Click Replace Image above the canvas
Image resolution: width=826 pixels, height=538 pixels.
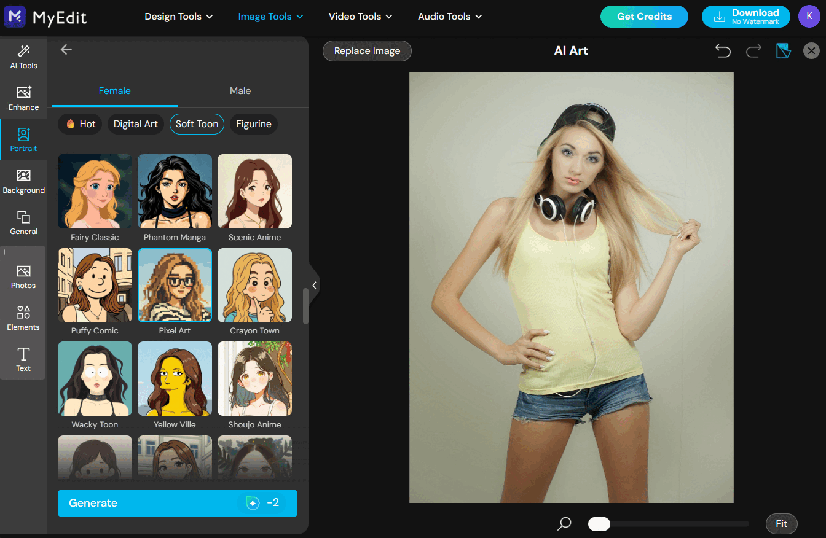pyautogui.click(x=367, y=51)
